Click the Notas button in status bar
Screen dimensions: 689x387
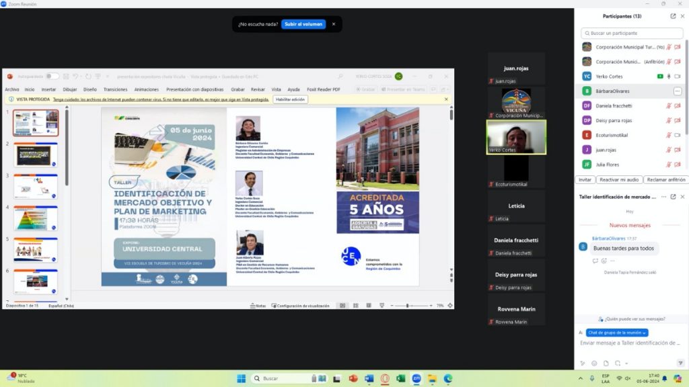tap(258, 306)
